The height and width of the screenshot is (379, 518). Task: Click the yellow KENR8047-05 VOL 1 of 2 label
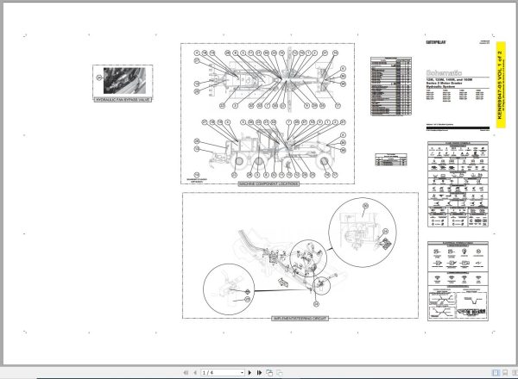501,84
